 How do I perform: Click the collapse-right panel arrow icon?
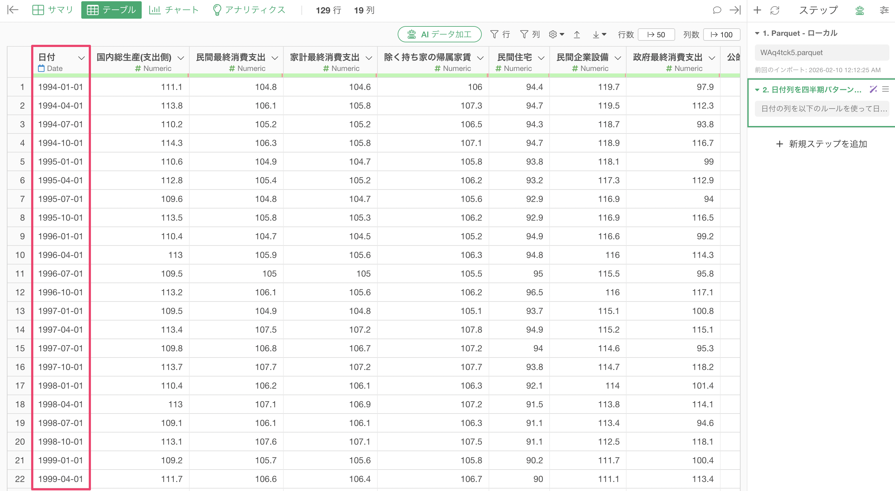735,10
